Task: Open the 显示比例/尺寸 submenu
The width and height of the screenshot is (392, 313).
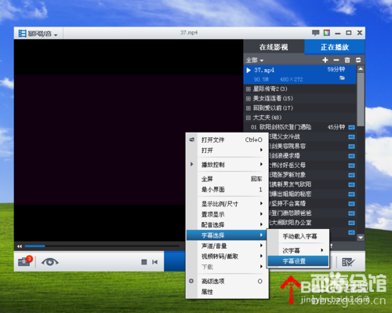Action: click(x=227, y=204)
